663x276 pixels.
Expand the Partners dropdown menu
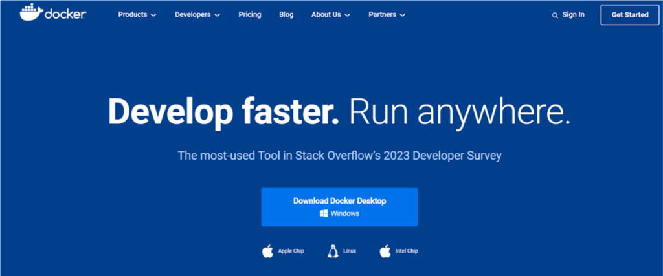pos(387,15)
